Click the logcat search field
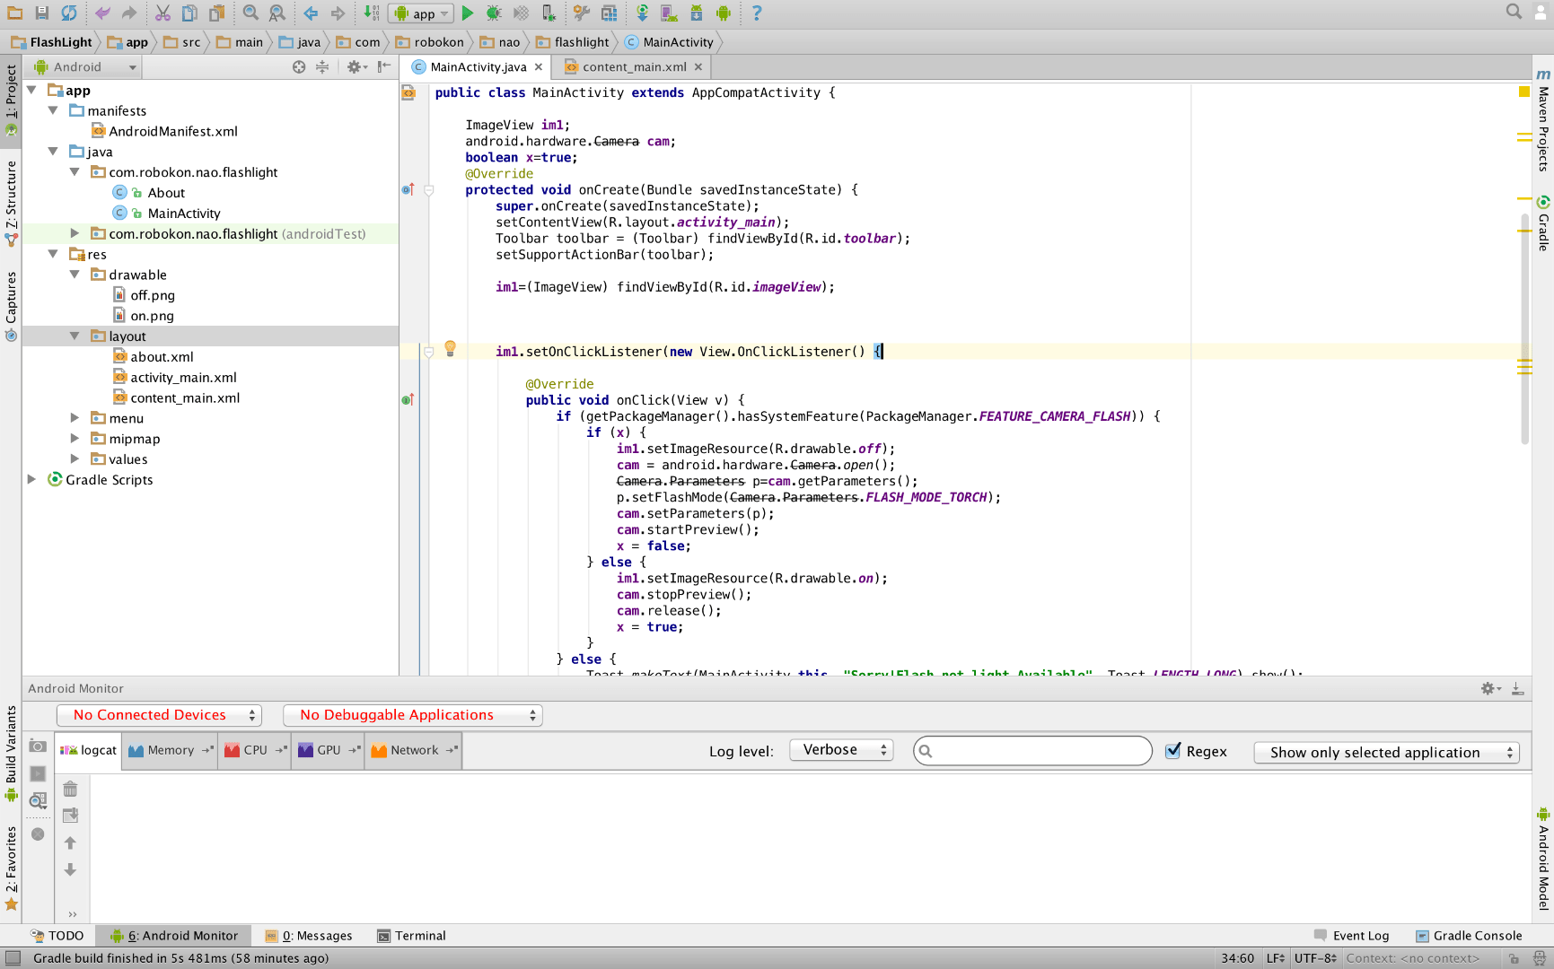The image size is (1554, 969). 1031,750
